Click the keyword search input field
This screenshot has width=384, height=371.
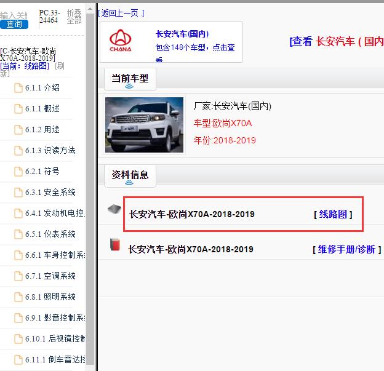[x=15, y=15]
